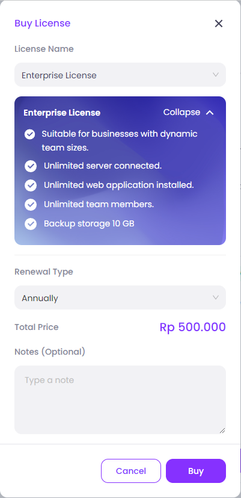Click the resize handle of the notes box

(x=222, y=431)
